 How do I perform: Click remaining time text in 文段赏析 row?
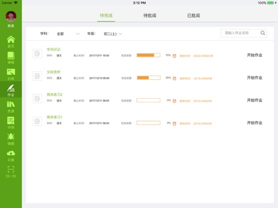196,78
